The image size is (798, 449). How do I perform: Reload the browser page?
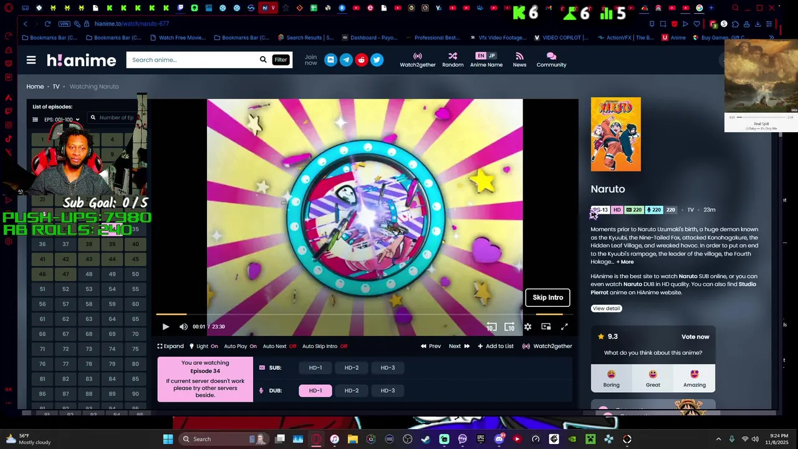coord(47,24)
